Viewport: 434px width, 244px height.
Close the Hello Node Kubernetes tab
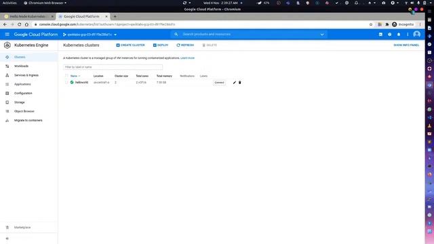[52, 16]
